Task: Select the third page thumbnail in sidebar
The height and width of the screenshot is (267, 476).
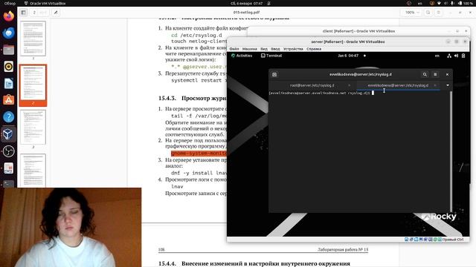Action: tap(33, 127)
